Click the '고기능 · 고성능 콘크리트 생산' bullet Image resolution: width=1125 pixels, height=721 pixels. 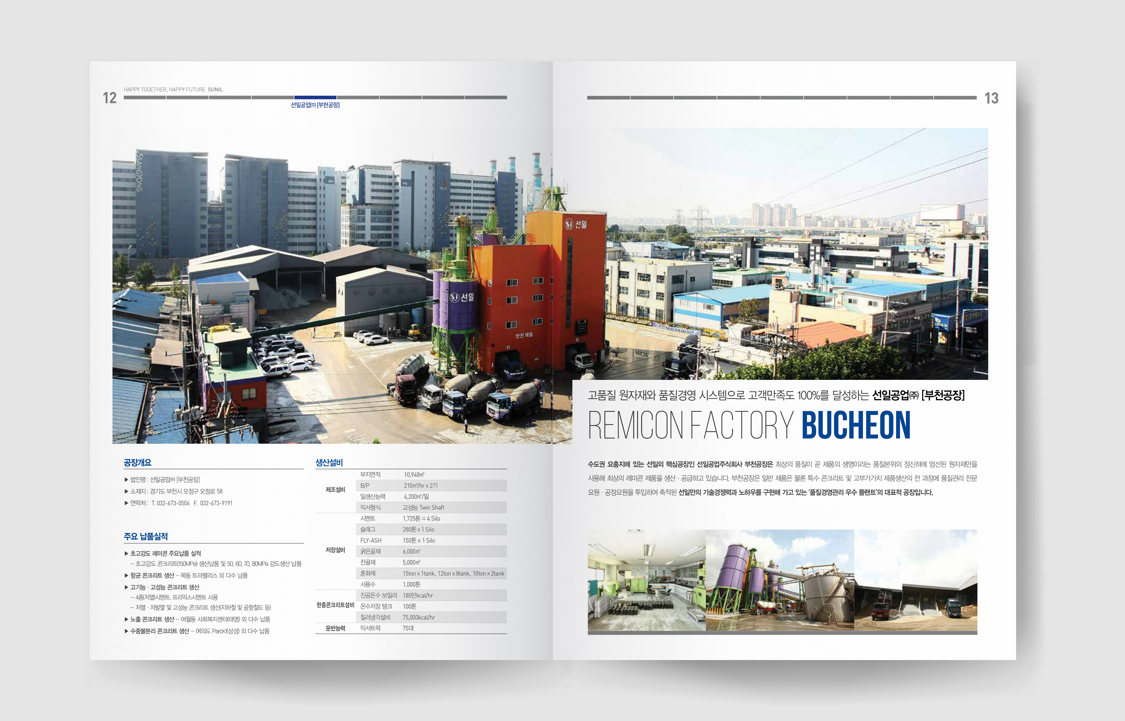(162, 587)
